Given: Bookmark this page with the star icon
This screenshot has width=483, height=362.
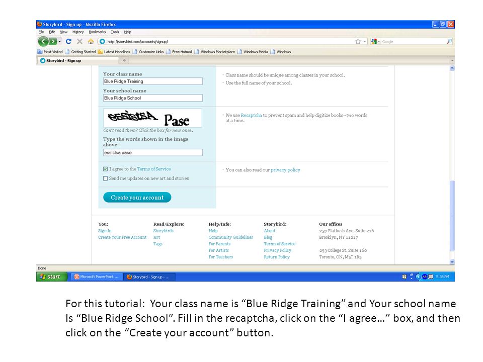Looking at the screenshot, I should click(358, 42).
